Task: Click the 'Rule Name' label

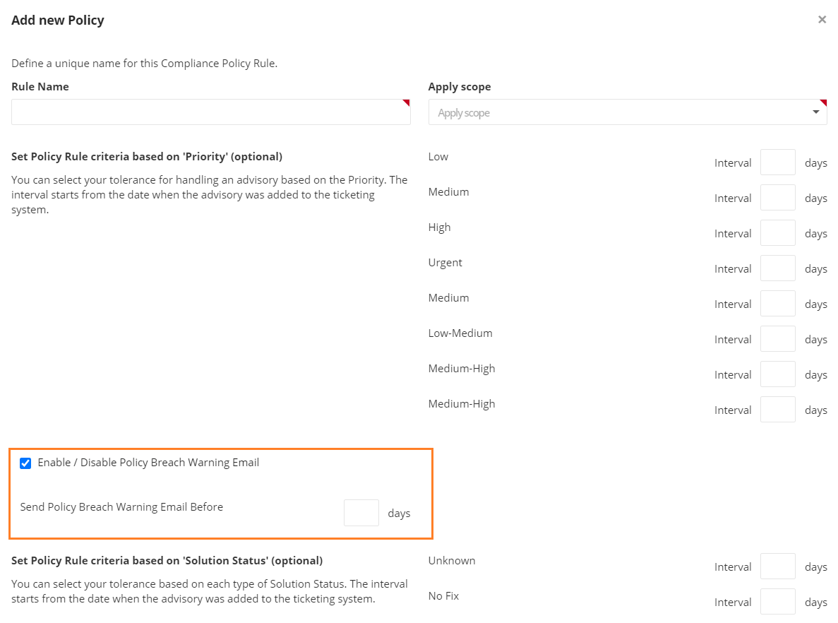Action: click(x=40, y=87)
